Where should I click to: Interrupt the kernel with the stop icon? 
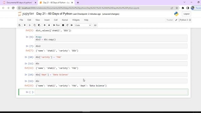(63, 25)
